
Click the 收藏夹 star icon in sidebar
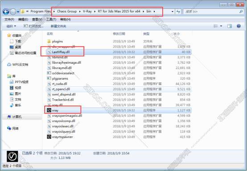9,35
